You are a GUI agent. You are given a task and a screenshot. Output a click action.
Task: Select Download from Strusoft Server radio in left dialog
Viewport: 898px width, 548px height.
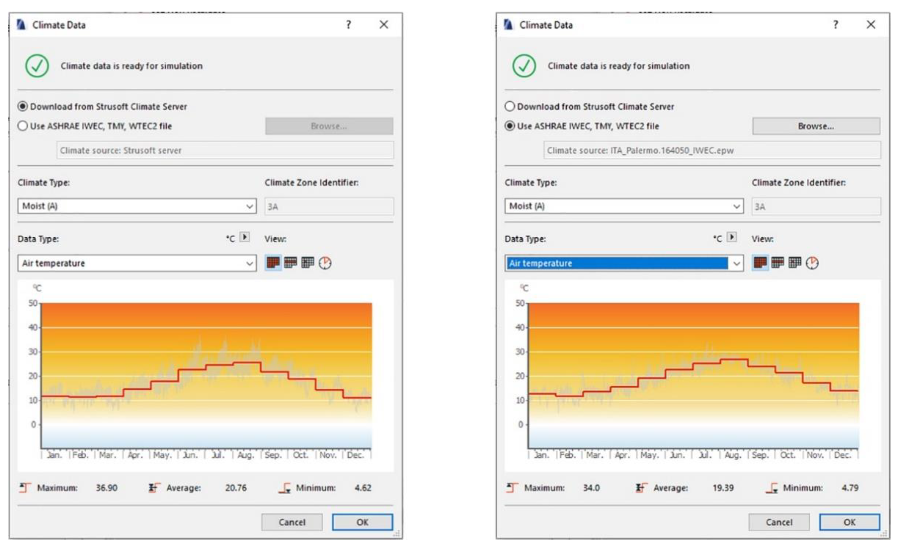[23, 106]
